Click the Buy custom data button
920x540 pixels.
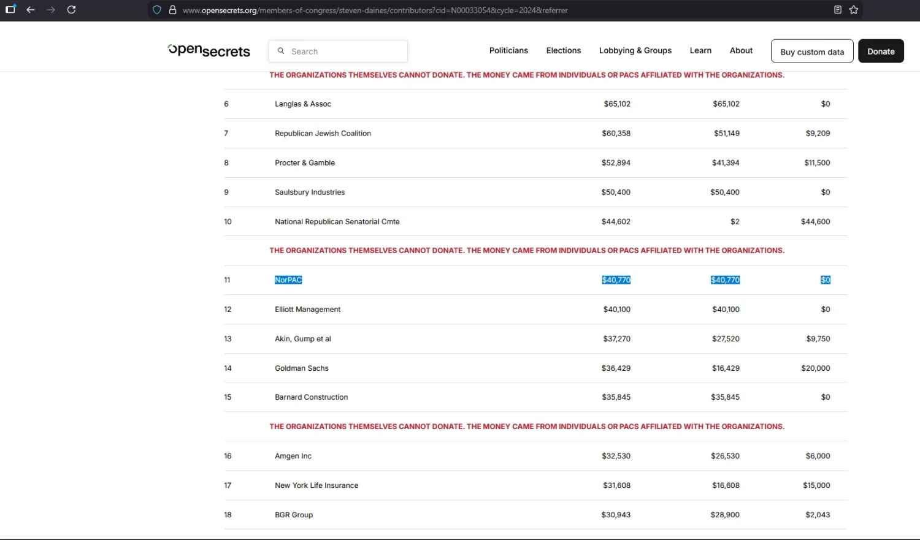point(812,51)
